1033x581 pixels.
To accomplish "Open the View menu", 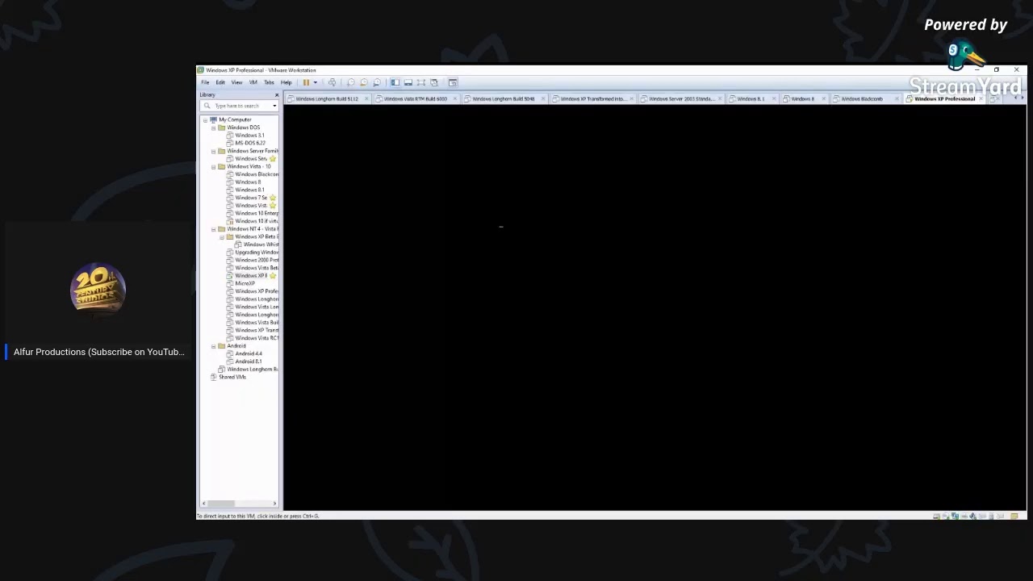I will (236, 82).
